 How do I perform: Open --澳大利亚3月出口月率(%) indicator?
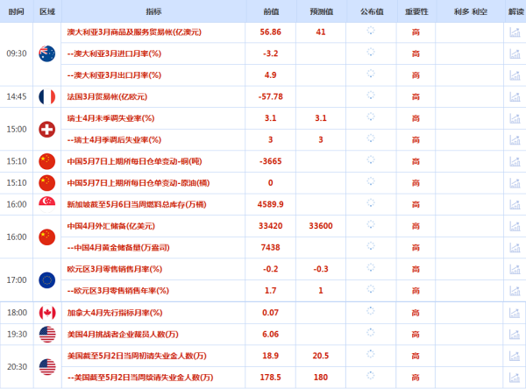pyautogui.click(x=114, y=75)
